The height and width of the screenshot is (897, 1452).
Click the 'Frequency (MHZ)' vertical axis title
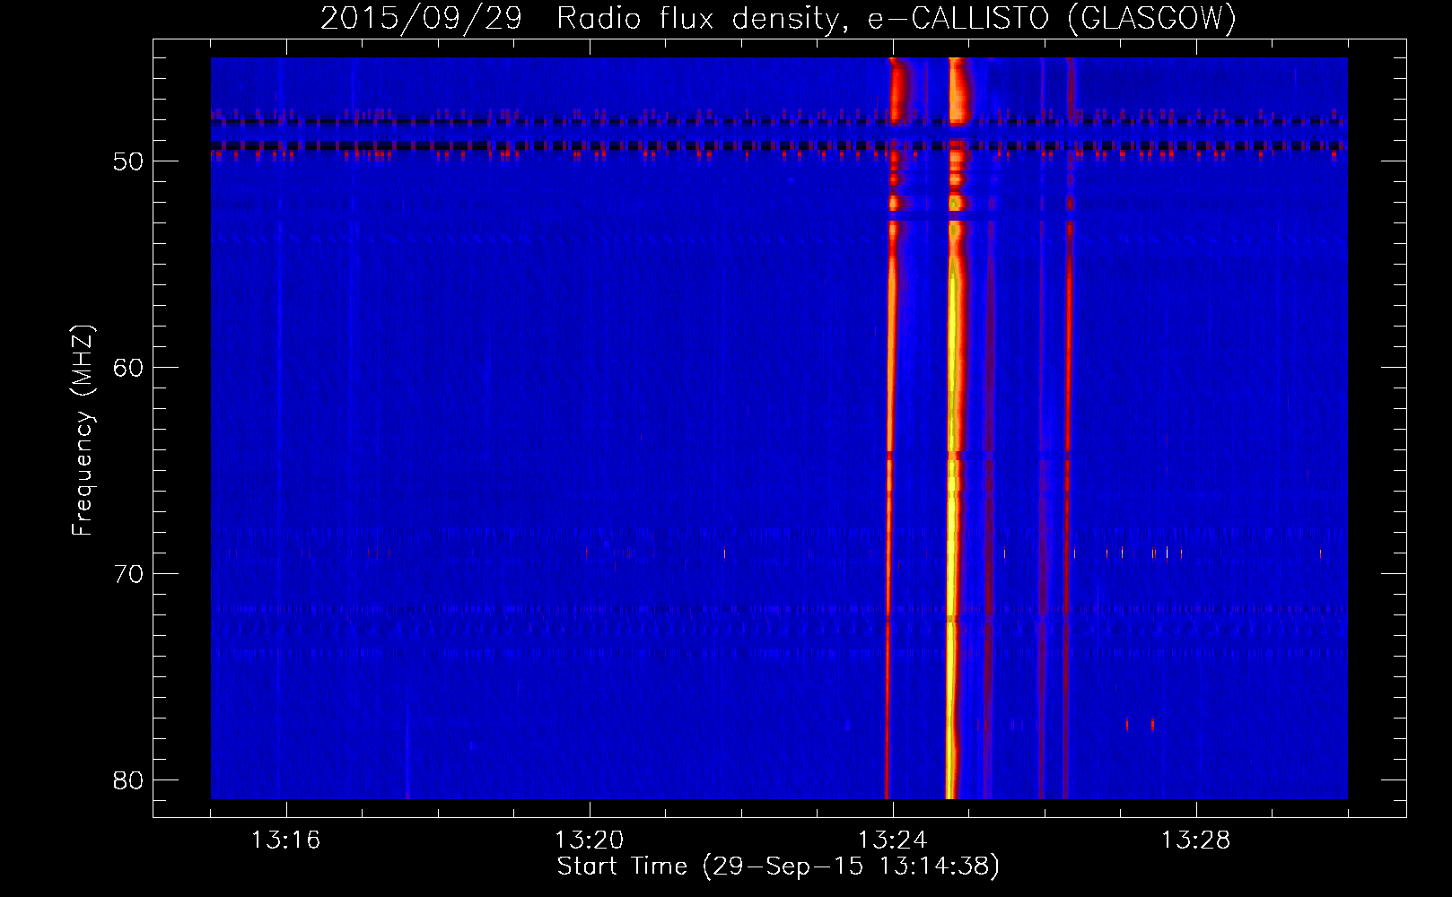(x=83, y=431)
